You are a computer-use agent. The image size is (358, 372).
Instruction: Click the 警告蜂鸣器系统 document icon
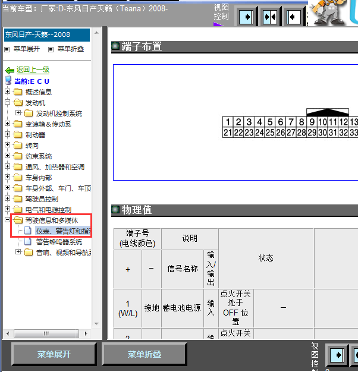[x=28, y=241]
